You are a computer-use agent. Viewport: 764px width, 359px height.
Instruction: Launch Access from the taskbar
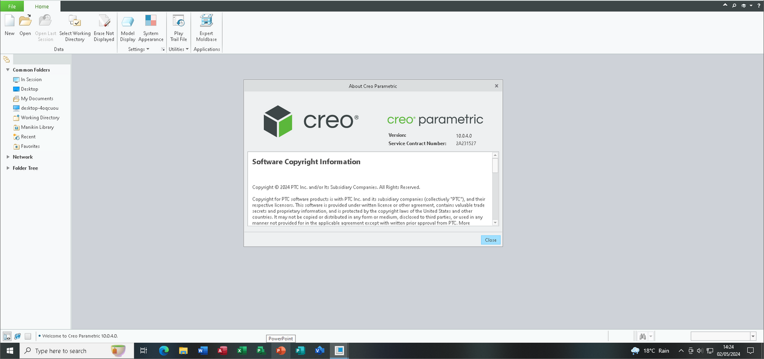click(222, 351)
